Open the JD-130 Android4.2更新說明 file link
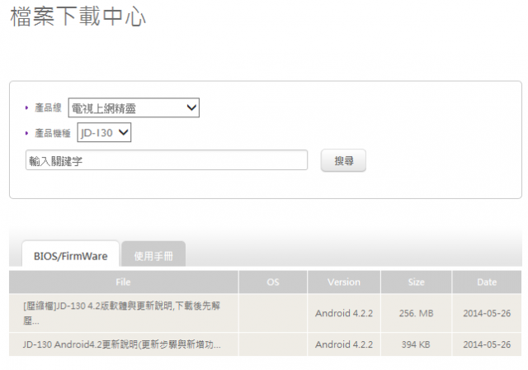528x370 pixels. click(x=121, y=344)
